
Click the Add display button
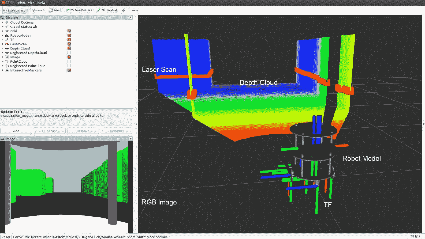[16, 131]
